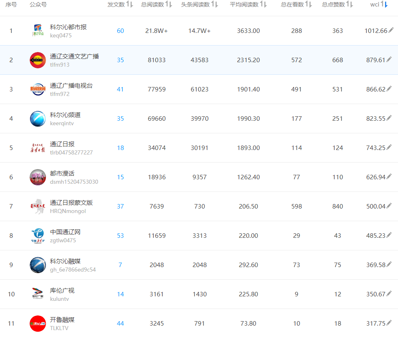
Task: Click the sort icon on the wci header
Action: tap(385, 4)
